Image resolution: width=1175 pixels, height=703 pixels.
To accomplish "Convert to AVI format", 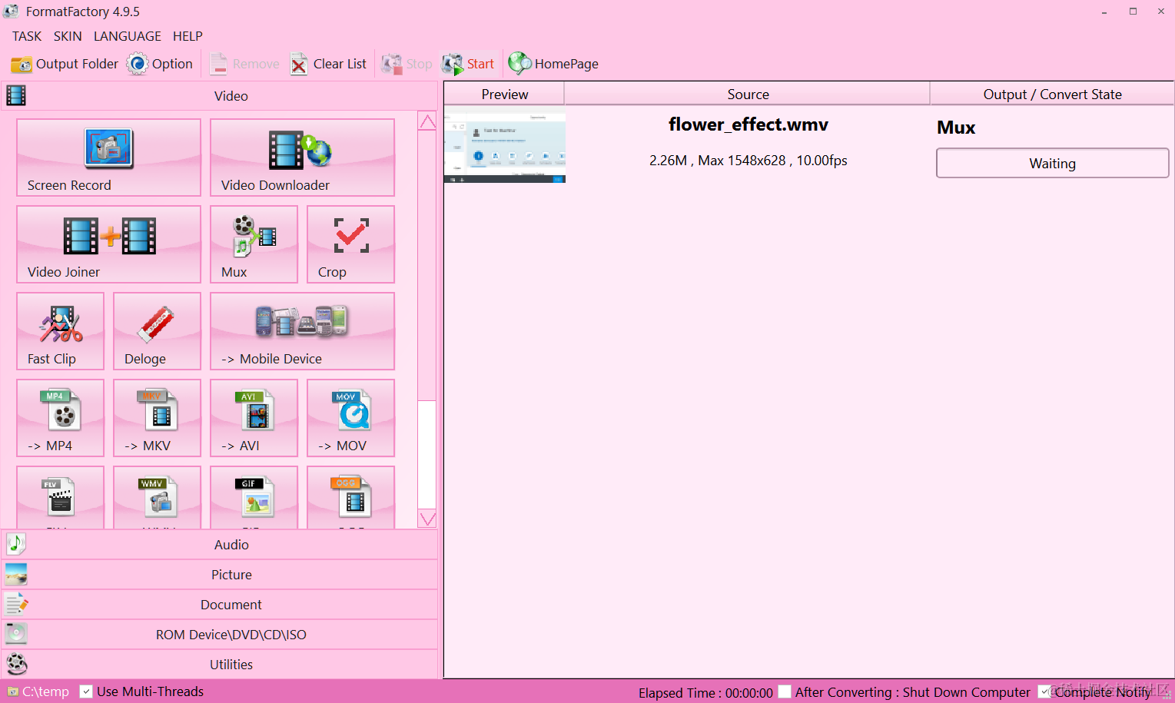I will 254,418.
